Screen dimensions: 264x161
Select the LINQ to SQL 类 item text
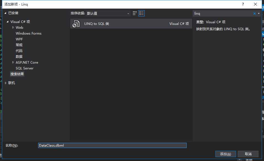coord(97,24)
